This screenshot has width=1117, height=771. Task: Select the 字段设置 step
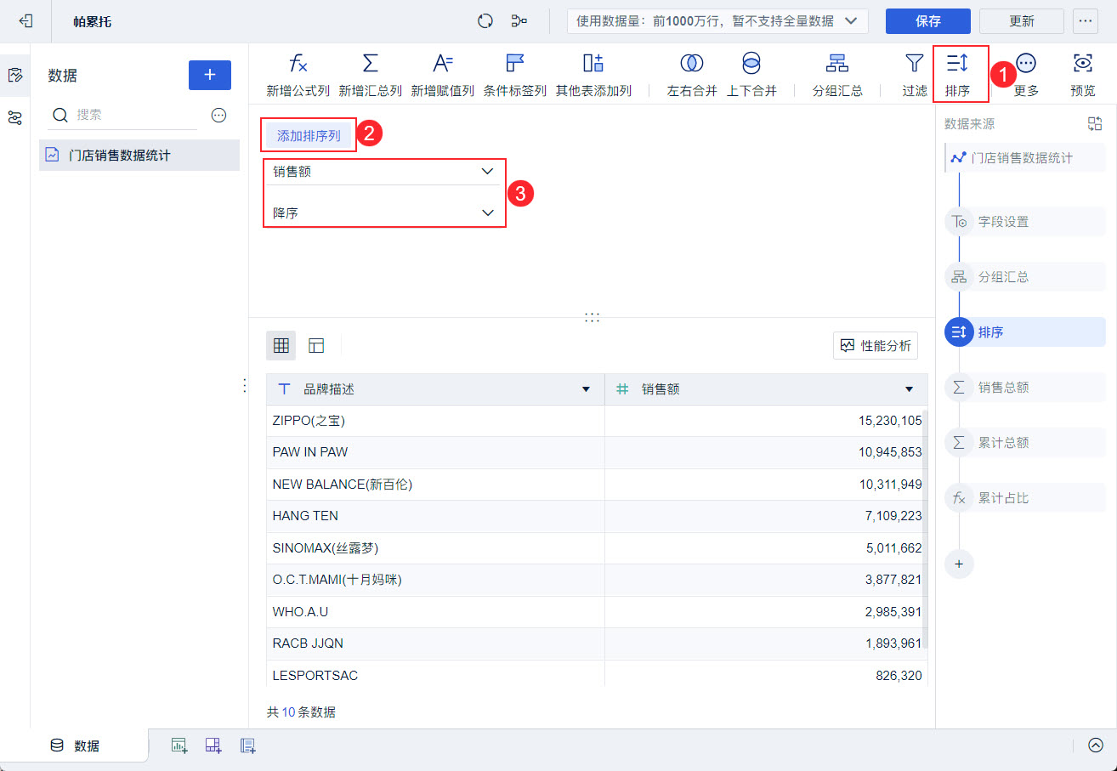(1025, 222)
